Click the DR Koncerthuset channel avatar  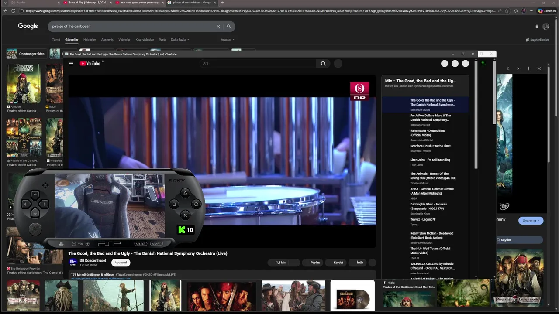[73, 262]
